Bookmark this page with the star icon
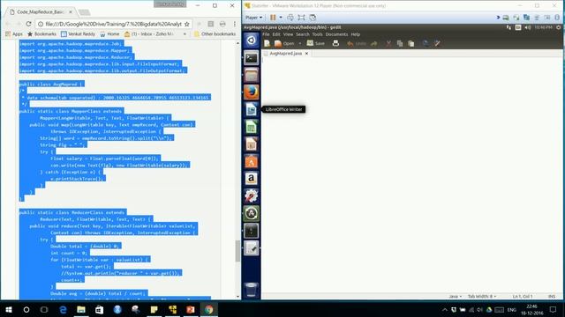Viewport: 565px width, 317px height. (x=186, y=24)
